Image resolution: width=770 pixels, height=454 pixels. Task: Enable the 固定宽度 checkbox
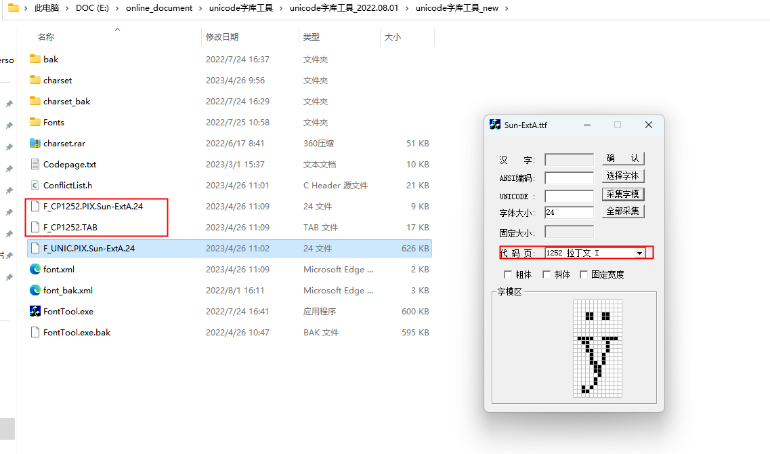tap(583, 274)
